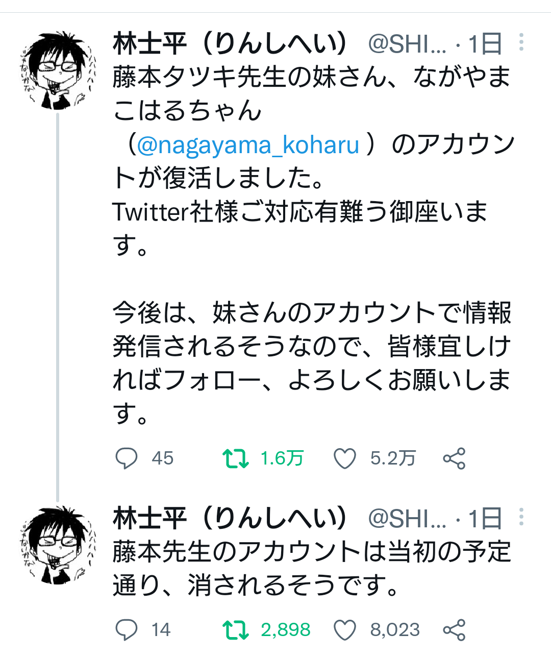Undo retweet on the second tweet
The height and width of the screenshot is (658, 551).
click(236, 629)
